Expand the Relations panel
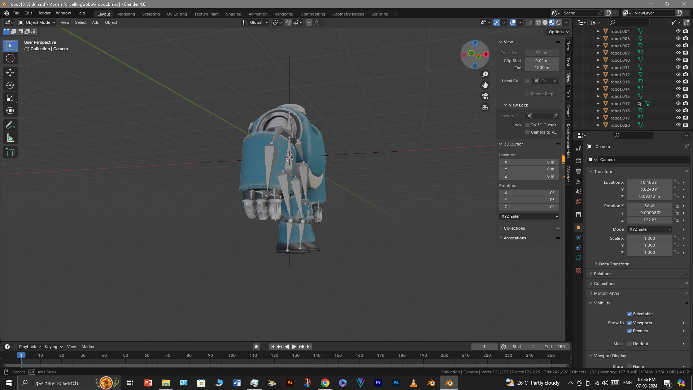Screen dimensions: 693x390 pos(602,274)
